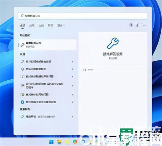The width and height of the screenshot is (162, 146).
Task: Switch to the 网页 tab
Action: point(50,25)
